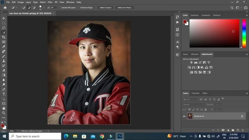Enable Enhance Edge checkbox
Viewport: 249px width, 140px height.
click(79, 8)
